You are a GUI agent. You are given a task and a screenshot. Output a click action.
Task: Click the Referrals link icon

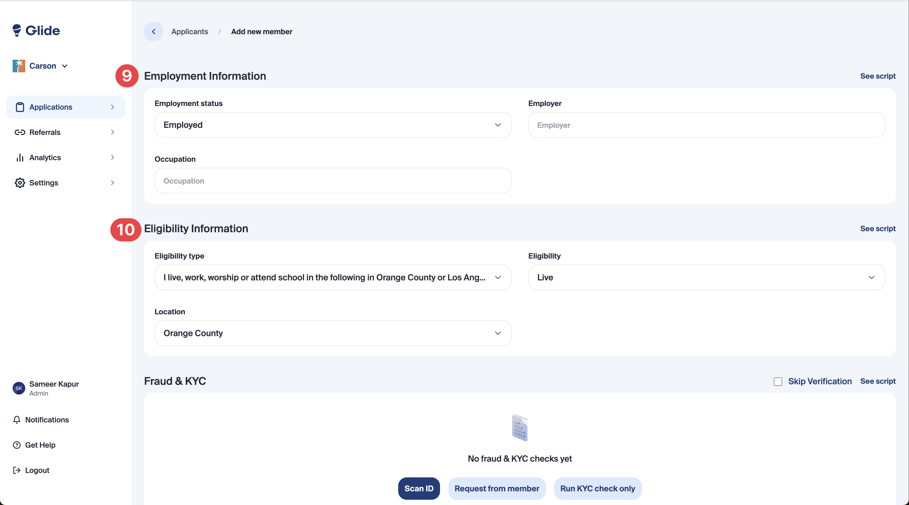20,132
